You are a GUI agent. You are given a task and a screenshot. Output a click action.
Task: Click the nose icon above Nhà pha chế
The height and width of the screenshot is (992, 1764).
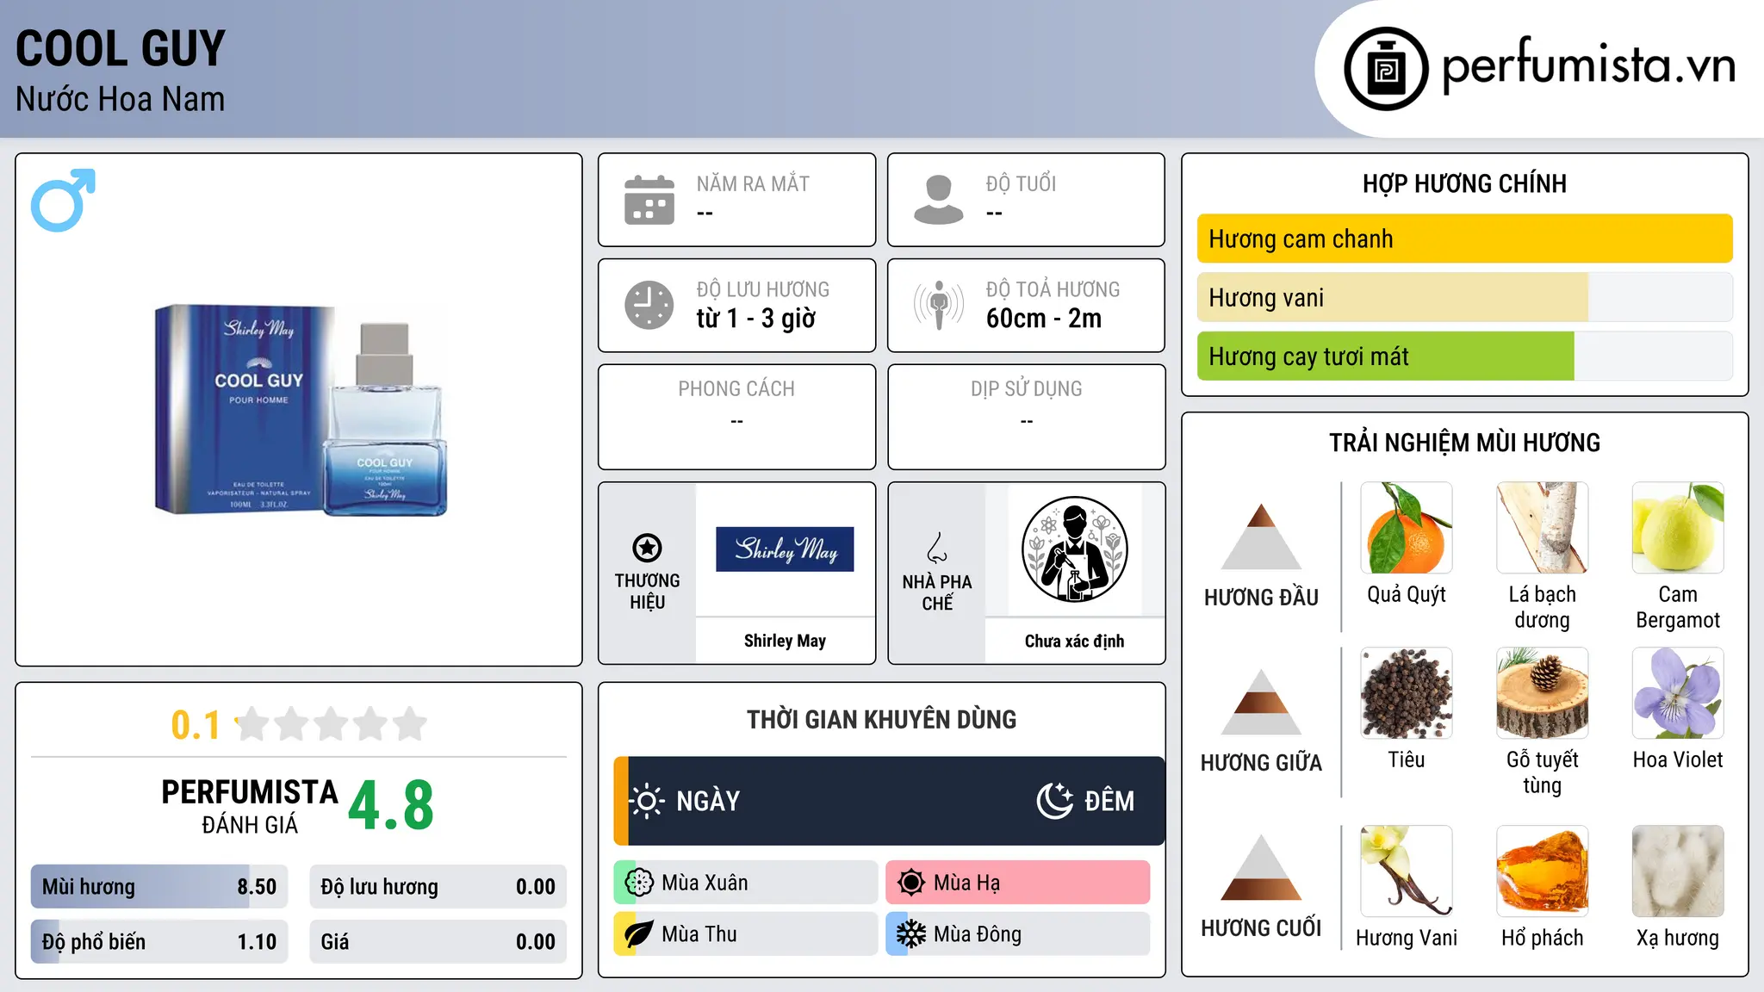[x=937, y=548]
